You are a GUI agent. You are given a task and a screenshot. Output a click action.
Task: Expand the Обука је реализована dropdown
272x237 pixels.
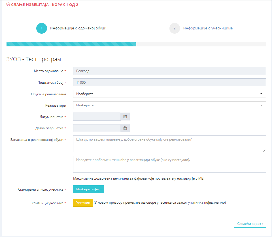[x=169, y=94]
